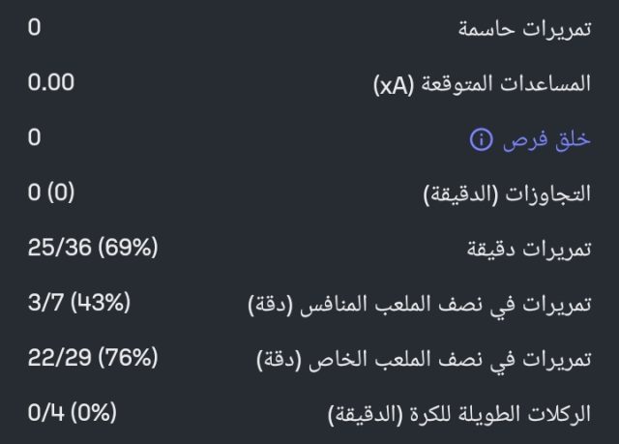Click the 76% own half percentage
619x444 pixels.
pyautogui.click(x=127, y=359)
